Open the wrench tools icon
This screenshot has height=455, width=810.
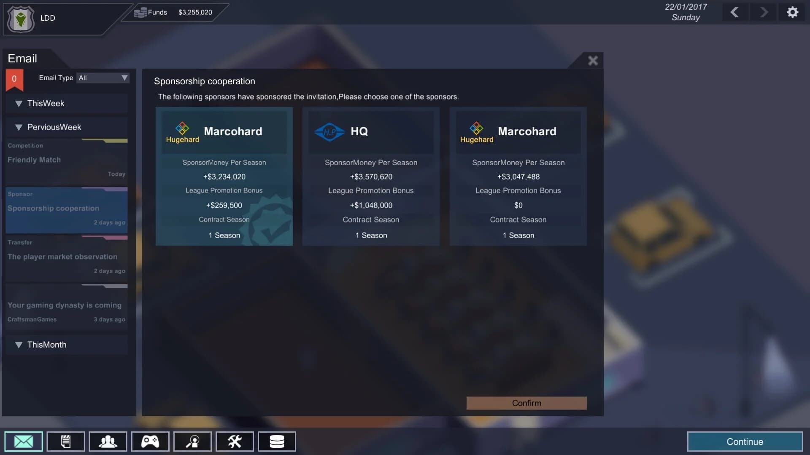point(235,441)
